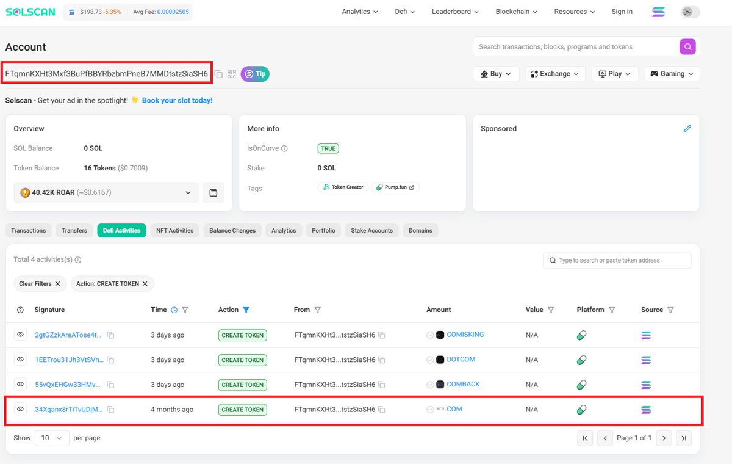Image resolution: width=732 pixels, height=464 pixels.
Task: Click info icon next to Total 4 activities
Action: 78,260
